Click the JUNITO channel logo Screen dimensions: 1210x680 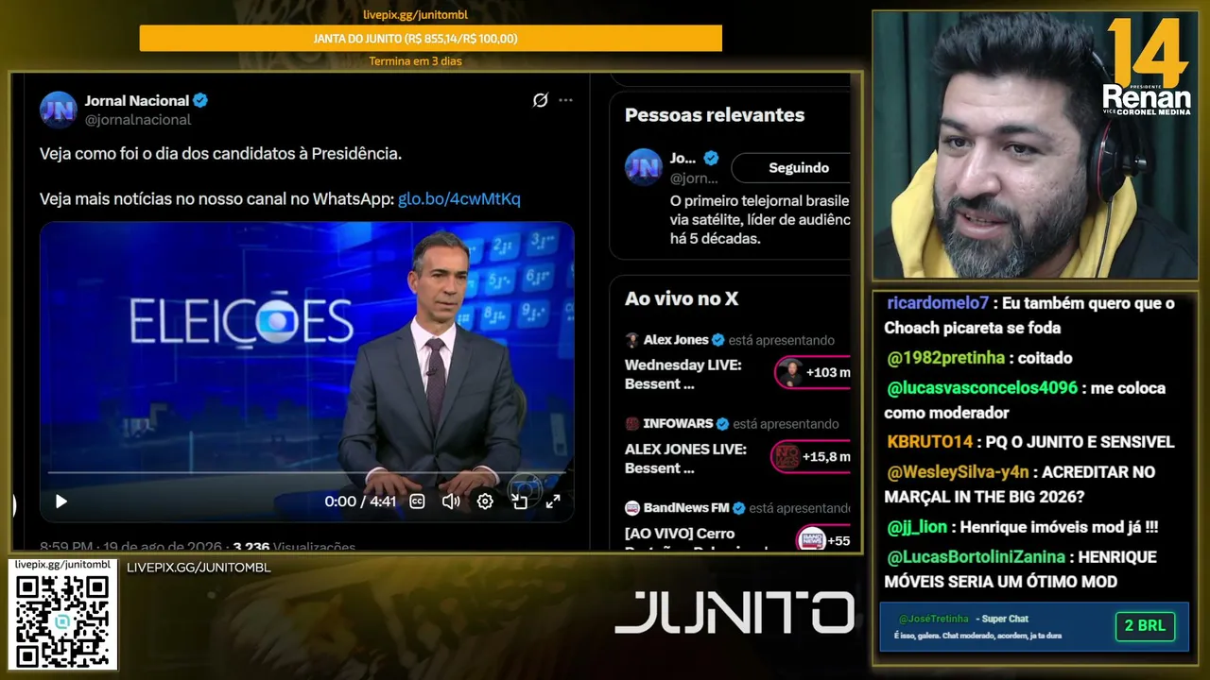[735, 612]
